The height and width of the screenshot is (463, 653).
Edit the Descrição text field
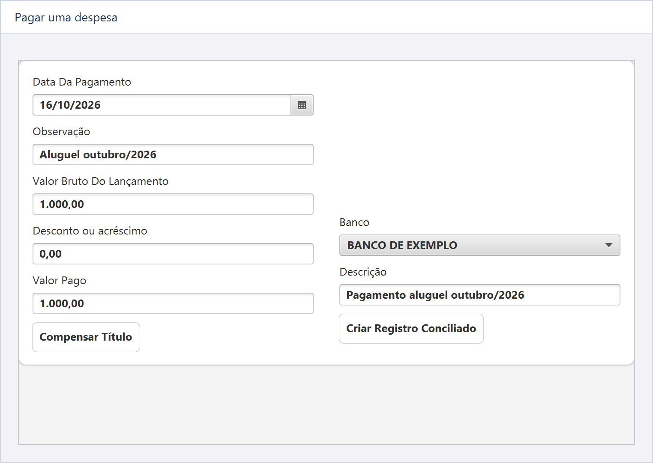(x=480, y=295)
